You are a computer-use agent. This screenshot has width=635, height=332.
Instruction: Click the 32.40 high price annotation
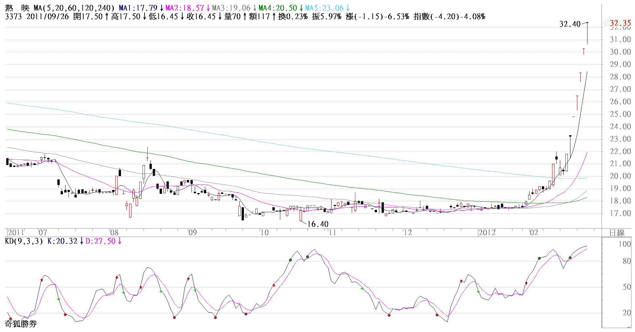[x=570, y=24]
